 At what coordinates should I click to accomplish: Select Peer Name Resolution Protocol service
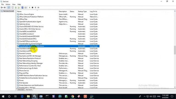58,58
